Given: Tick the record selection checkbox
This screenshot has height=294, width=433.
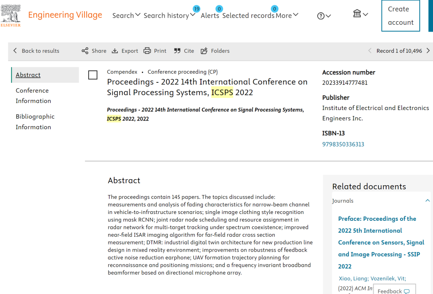Looking at the screenshot, I should coord(93,75).
